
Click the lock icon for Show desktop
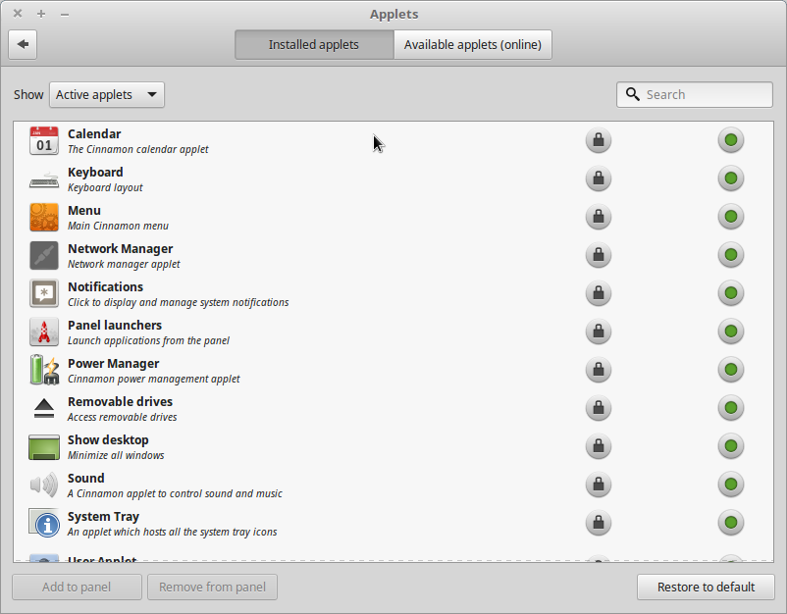point(599,446)
